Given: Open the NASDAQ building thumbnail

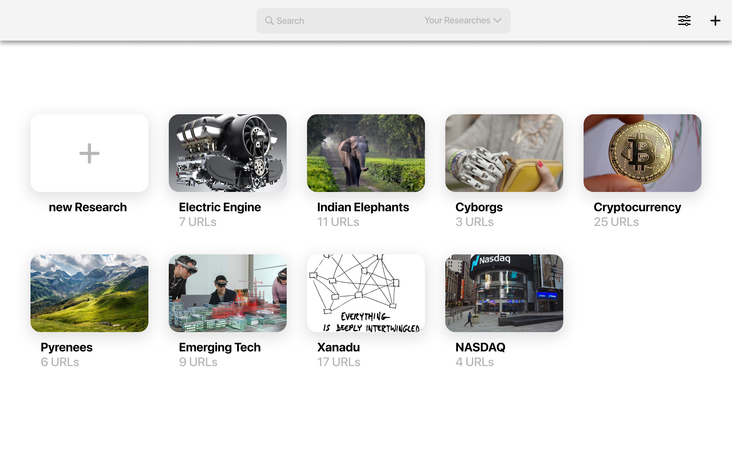Looking at the screenshot, I should pos(504,293).
